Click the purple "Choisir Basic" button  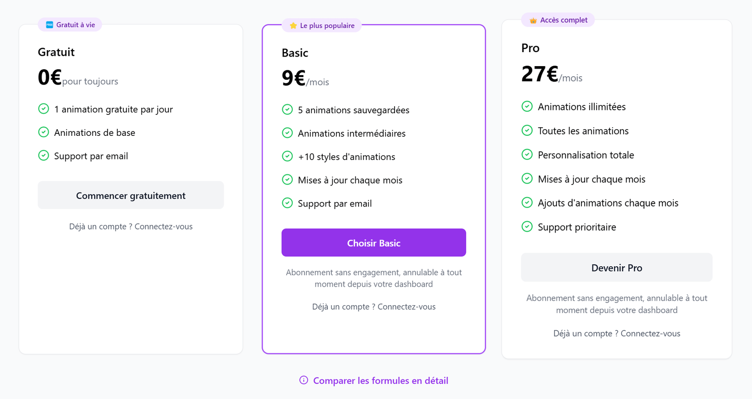pos(373,242)
